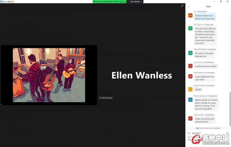Image resolution: width=231 pixels, height=147 pixels.
Task: Click the fullscreen expand arrows icon
Action: [x=182, y=6]
